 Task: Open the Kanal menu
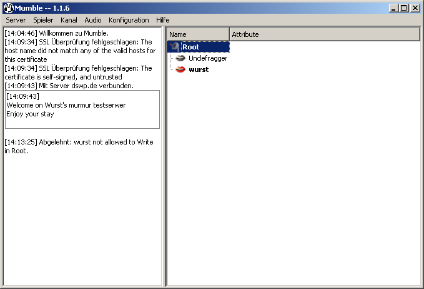pyautogui.click(x=69, y=20)
